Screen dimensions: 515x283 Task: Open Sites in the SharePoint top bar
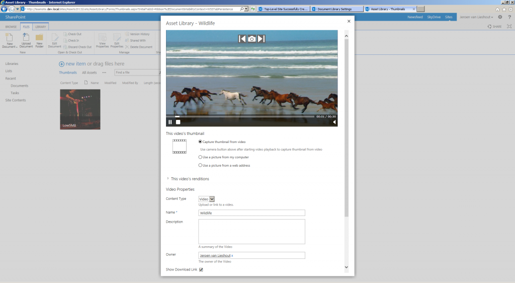[x=449, y=17]
